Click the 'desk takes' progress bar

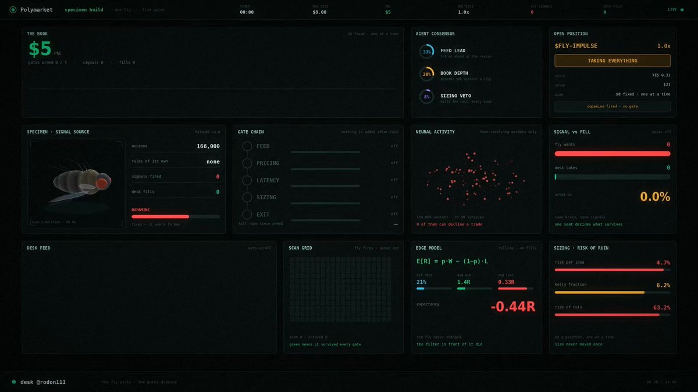tap(612, 177)
